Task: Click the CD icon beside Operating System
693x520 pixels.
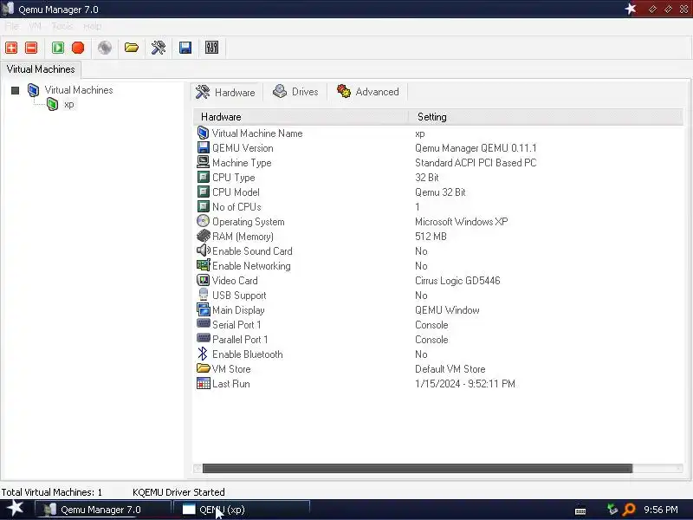Action: pos(203,221)
